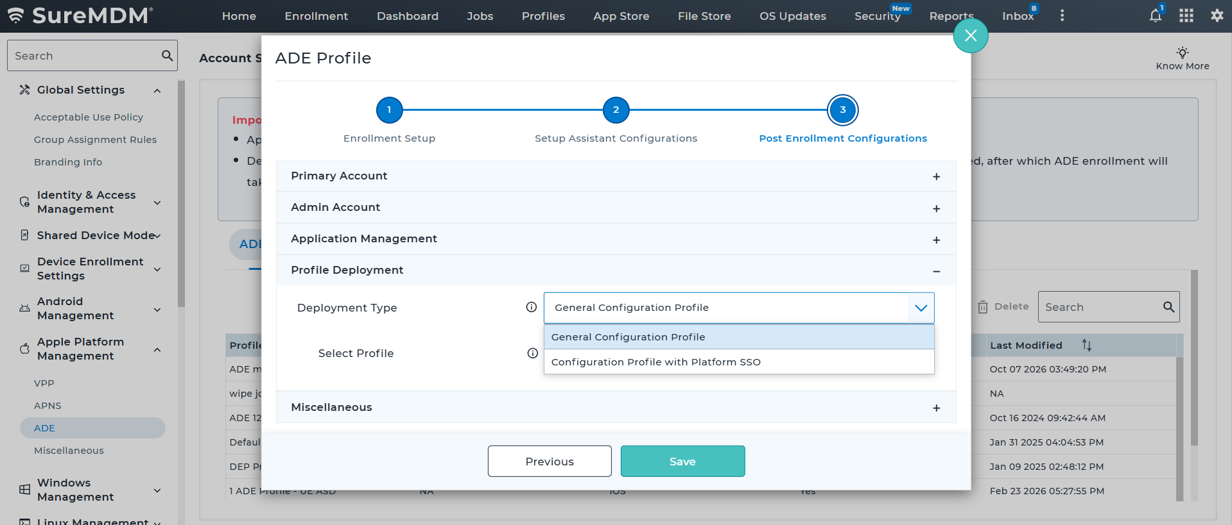Image resolution: width=1232 pixels, height=525 pixels.
Task: Click the SureMDM logo
Action: pyautogui.click(x=80, y=15)
